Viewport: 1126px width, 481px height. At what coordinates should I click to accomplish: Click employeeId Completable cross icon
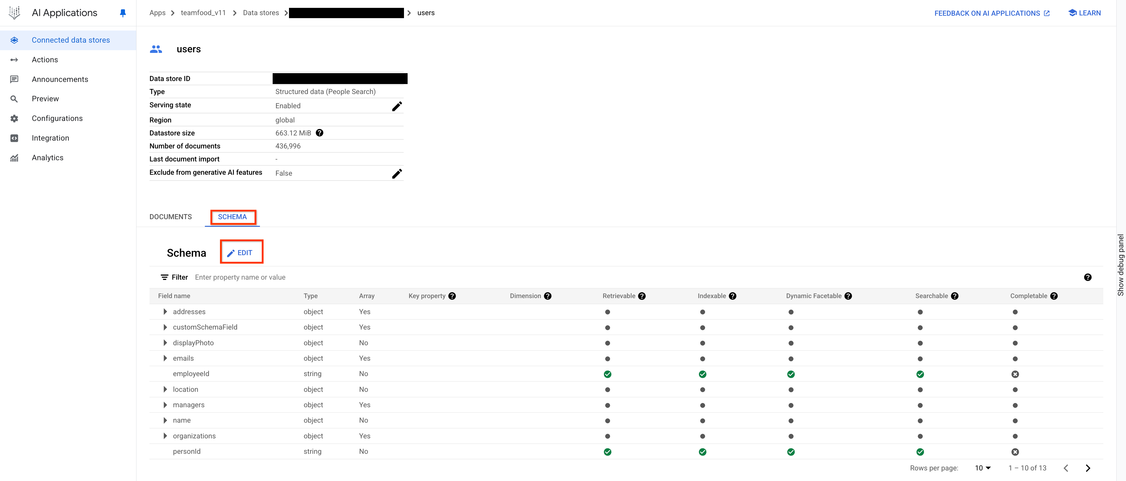coord(1015,374)
